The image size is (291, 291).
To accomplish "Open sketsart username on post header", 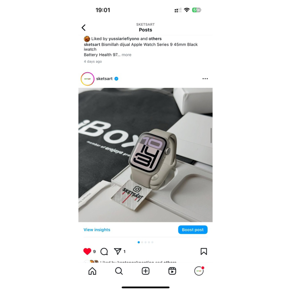I will click(104, 79).
